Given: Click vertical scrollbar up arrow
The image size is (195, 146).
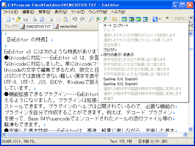Looking at the screenshot, I should click(x=191, y=34).
